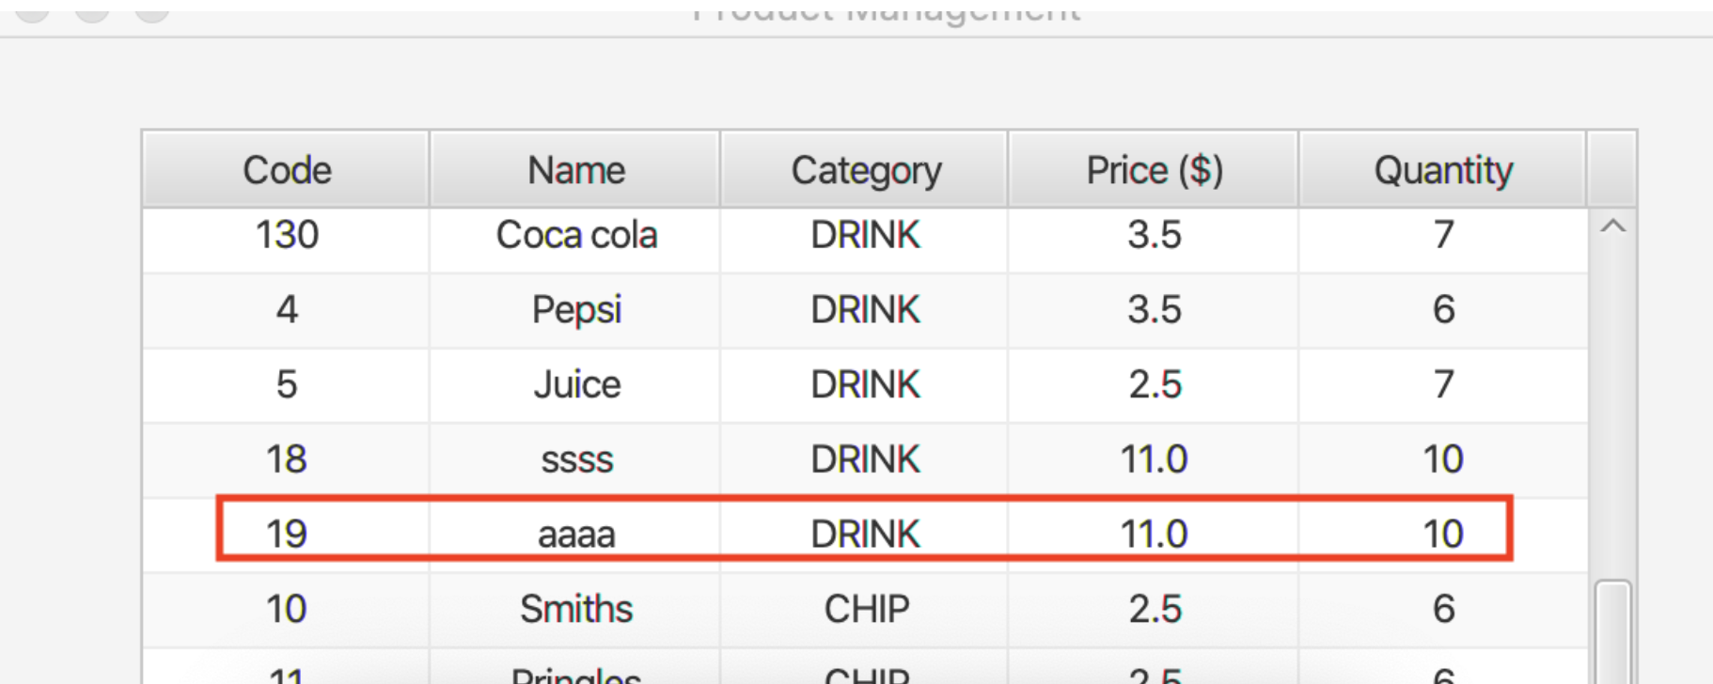Select the CHIP cell in the Smiths row
Screen dimensions: 1713x684
pyautogui.click(x=865, y=610)
